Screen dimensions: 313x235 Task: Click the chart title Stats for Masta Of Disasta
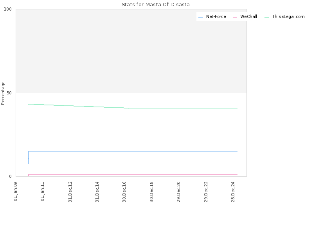156,5
